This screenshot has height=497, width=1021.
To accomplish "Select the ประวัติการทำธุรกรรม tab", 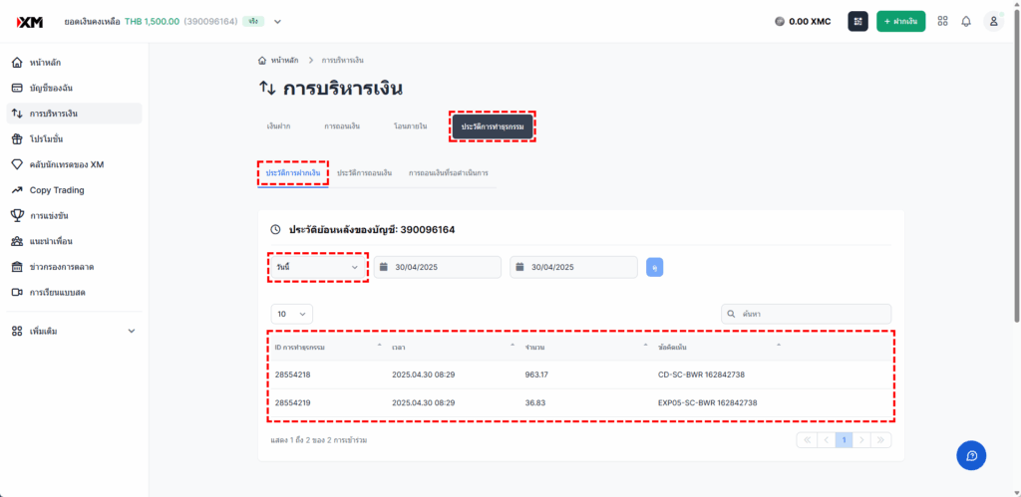I will click(x=493, y=126).
